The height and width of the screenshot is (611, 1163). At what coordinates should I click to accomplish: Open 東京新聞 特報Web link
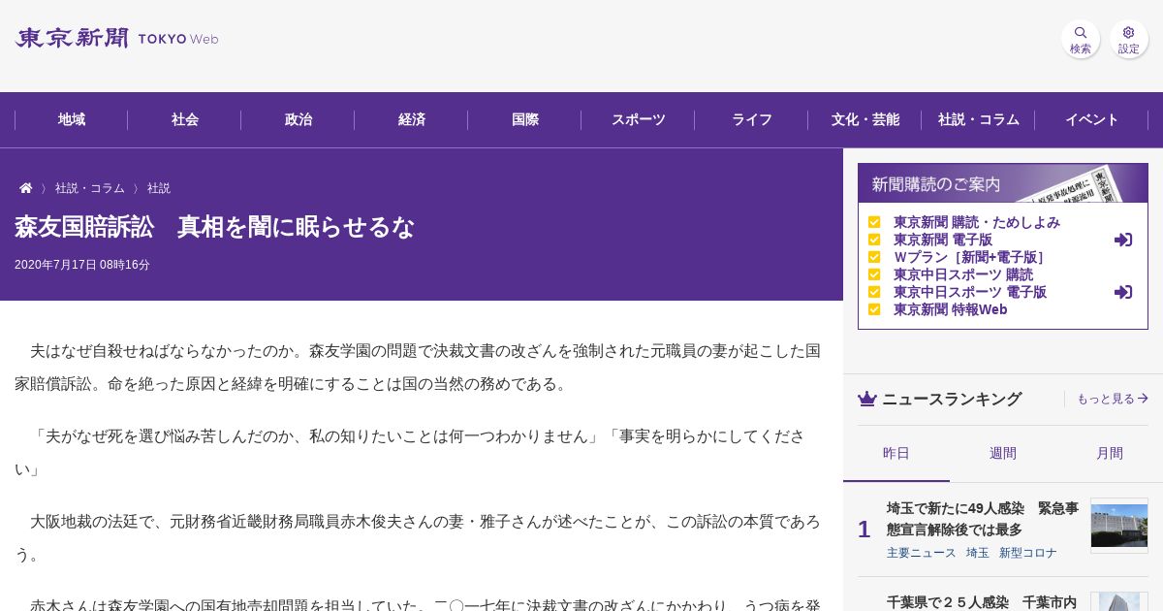tap(951, 309)
